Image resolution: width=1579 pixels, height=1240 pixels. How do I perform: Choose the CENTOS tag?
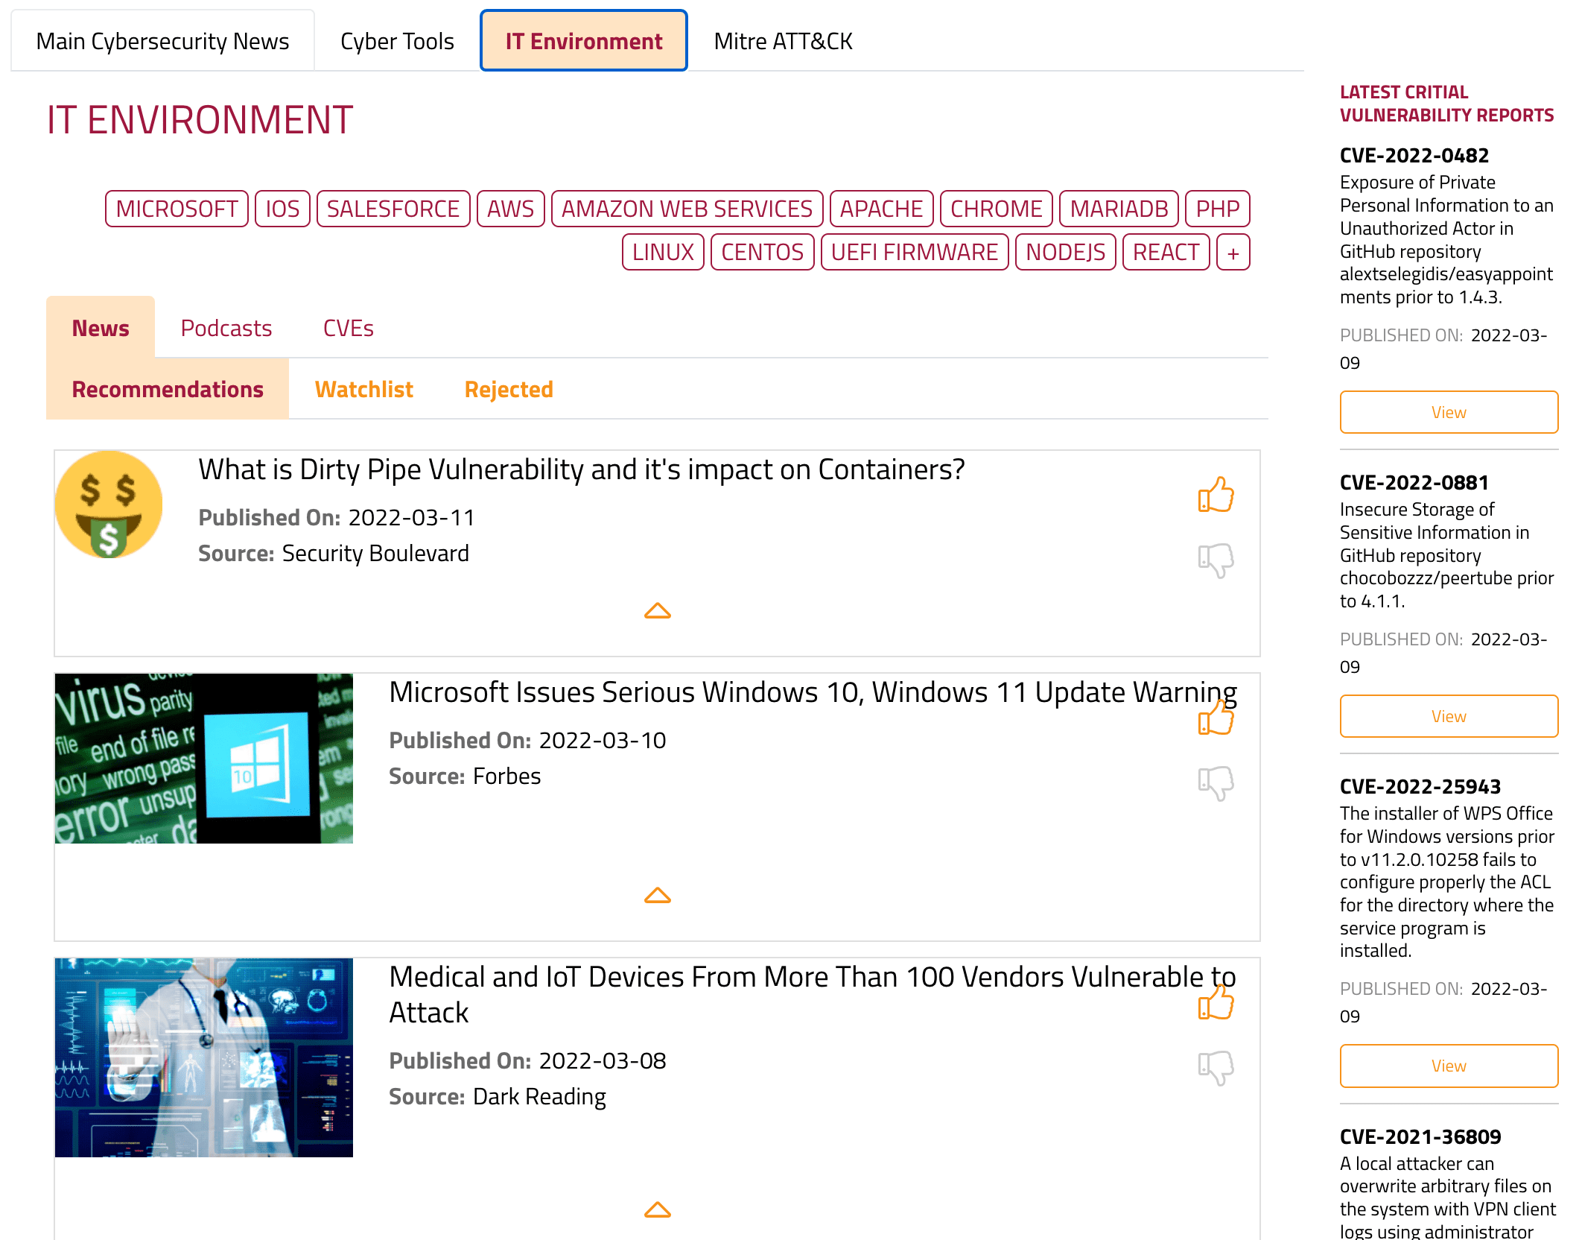click(762, 252)
